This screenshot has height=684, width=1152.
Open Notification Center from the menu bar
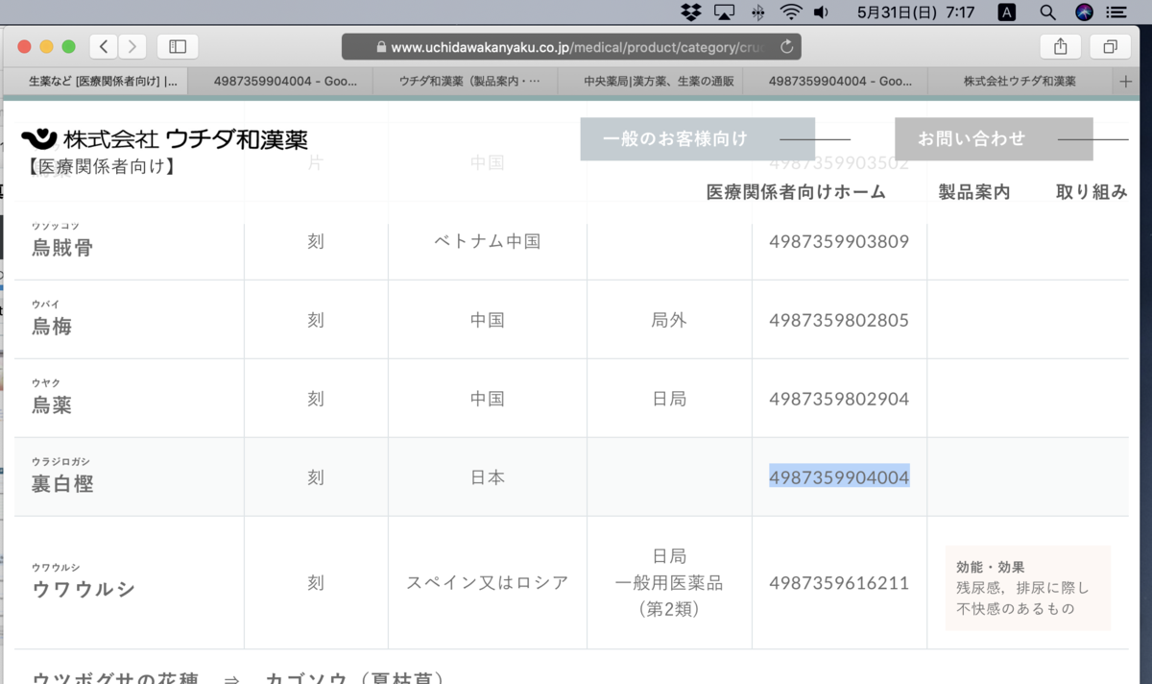click(x=1117, y=12)
